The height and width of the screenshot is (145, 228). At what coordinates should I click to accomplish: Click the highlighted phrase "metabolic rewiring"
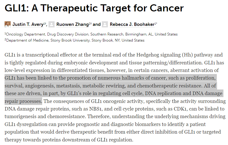pyautogui.click(x=112, y=86)
